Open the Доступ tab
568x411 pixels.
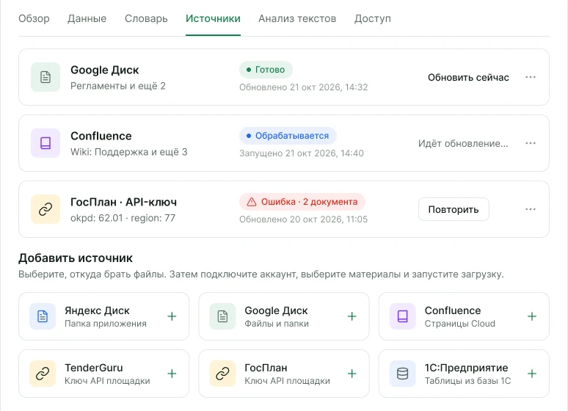(x=372, y=18)
